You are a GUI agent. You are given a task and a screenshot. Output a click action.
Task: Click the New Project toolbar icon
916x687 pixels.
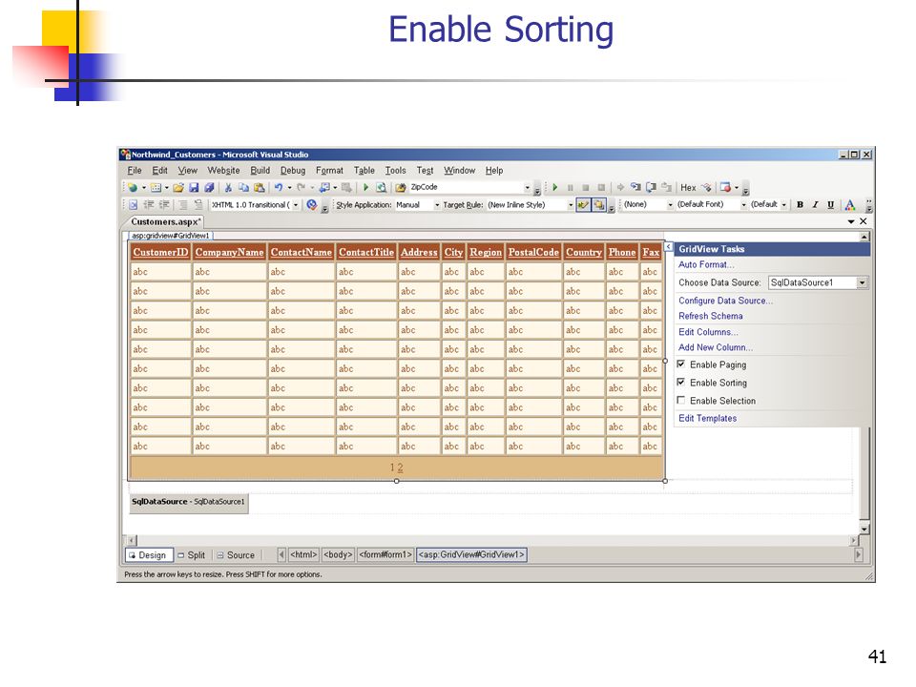click(134, 188)
